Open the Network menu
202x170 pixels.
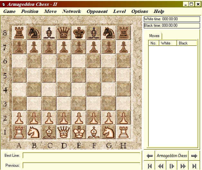coord(72,11)
